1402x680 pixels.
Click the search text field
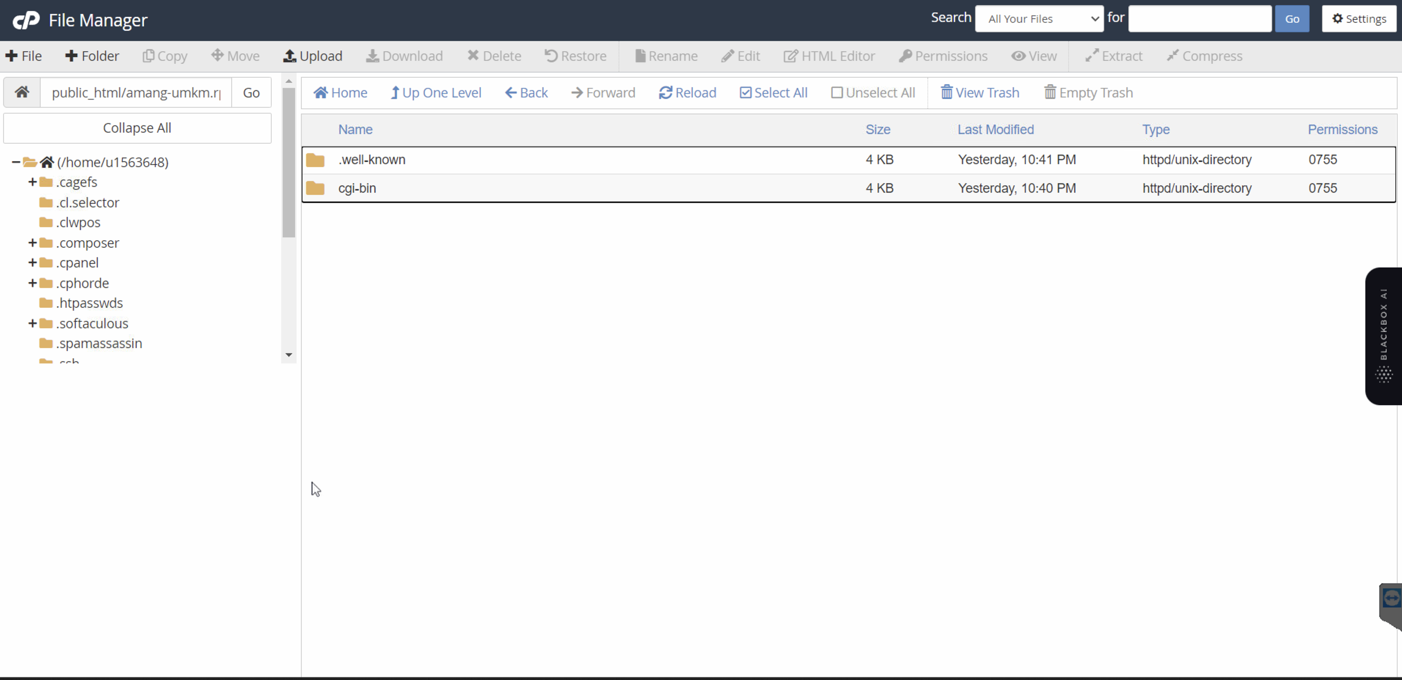pos(1200,19)
